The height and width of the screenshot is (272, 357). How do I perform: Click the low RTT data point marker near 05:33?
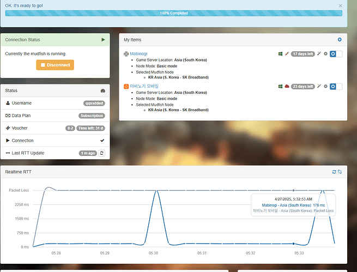tap(293, 244)
